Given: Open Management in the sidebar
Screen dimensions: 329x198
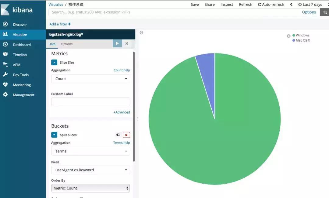Looking at the screenshot, I should coord(23,95).
